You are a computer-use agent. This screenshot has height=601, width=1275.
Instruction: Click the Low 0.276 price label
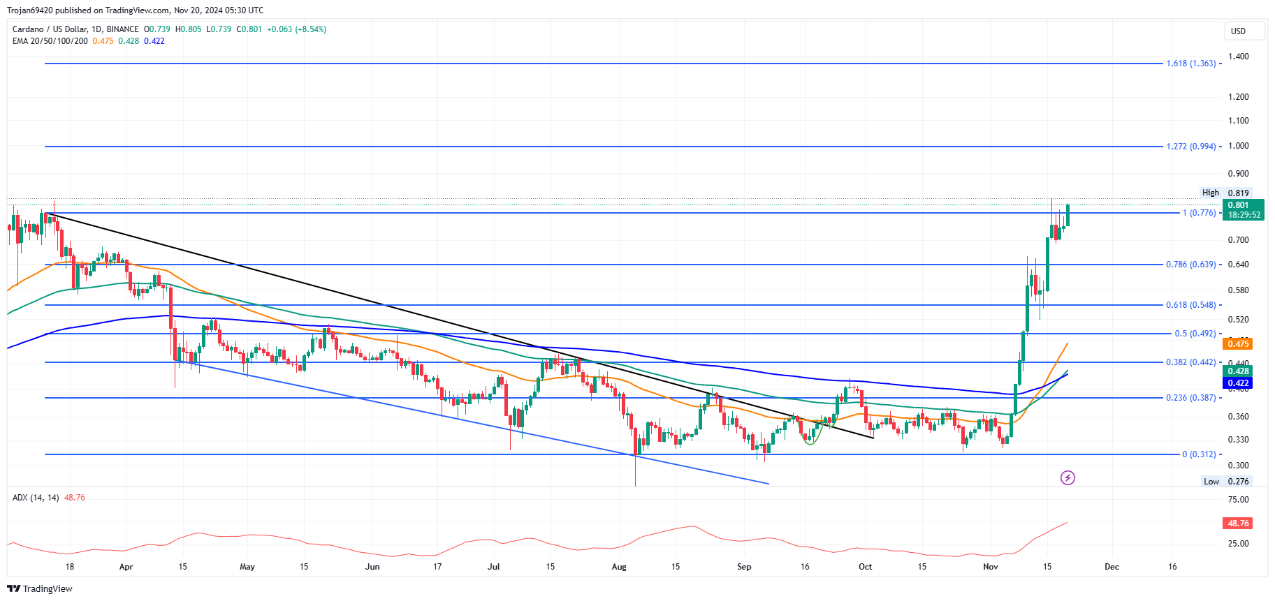[x=1226, y=482]
